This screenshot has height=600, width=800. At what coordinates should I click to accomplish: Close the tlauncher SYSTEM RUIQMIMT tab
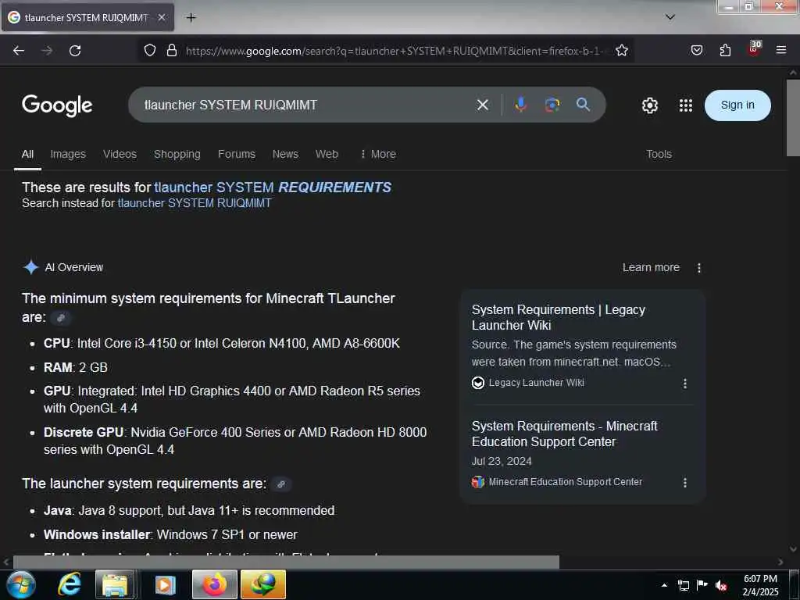161,18
